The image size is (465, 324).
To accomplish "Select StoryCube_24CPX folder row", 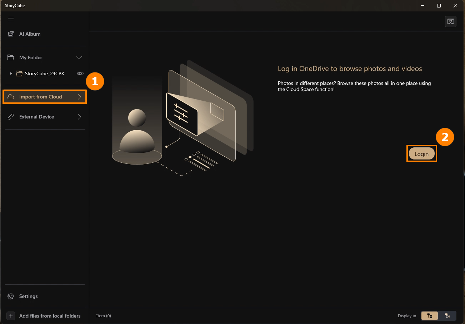I will tap(45, 74).
